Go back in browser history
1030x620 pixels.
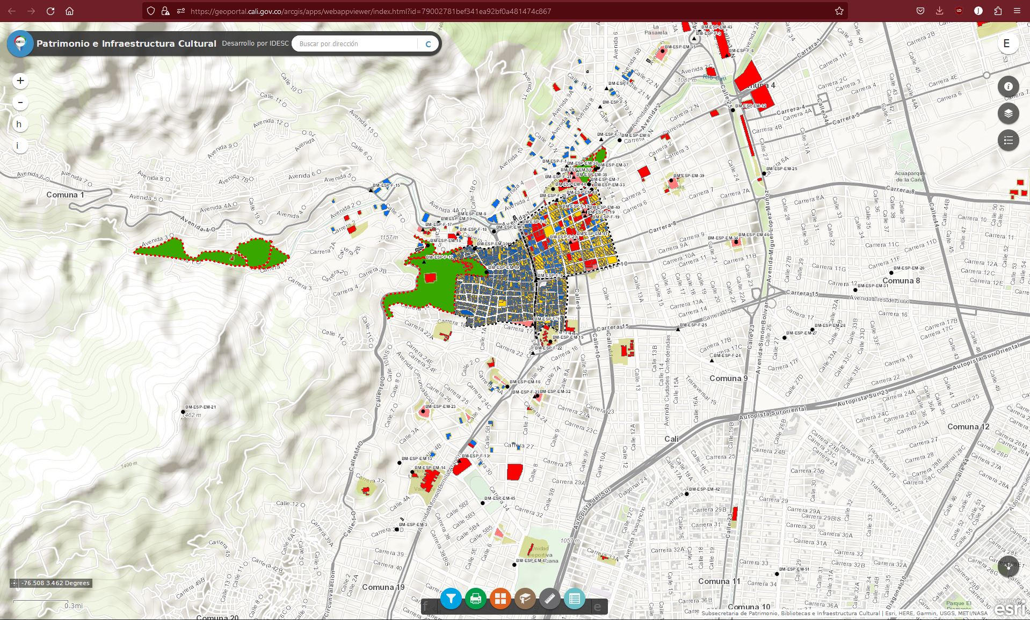click(12, 11)
